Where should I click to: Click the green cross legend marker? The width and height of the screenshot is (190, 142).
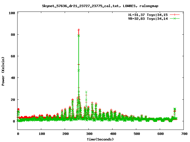[175, 18]
